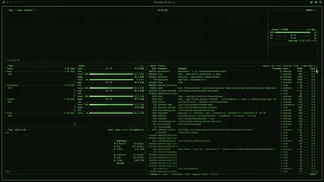Image resolution: width=324 pixels, height=182 pixels.
Task: Select the fcitx5 process row
Action: (x=232, y=102)
